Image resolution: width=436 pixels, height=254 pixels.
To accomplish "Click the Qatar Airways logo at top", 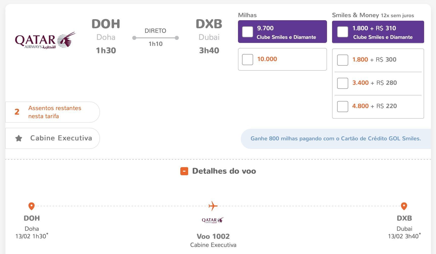I will tap(45, 40).
